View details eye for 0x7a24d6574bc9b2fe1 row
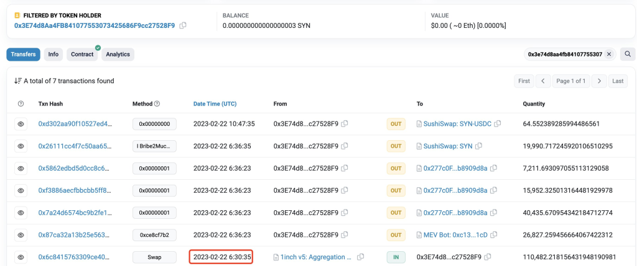Screen dimensions: 637x266 [21, 213]
